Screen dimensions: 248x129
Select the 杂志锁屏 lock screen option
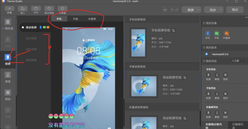point(31,38)
